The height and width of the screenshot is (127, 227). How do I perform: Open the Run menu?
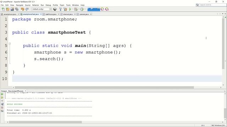(x=42, y=5)
